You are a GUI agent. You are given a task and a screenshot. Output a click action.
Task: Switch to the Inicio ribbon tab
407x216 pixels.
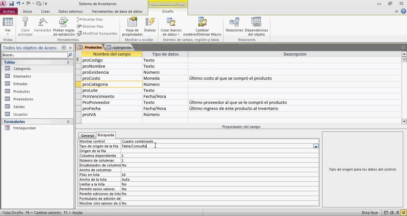click(27, 11)
